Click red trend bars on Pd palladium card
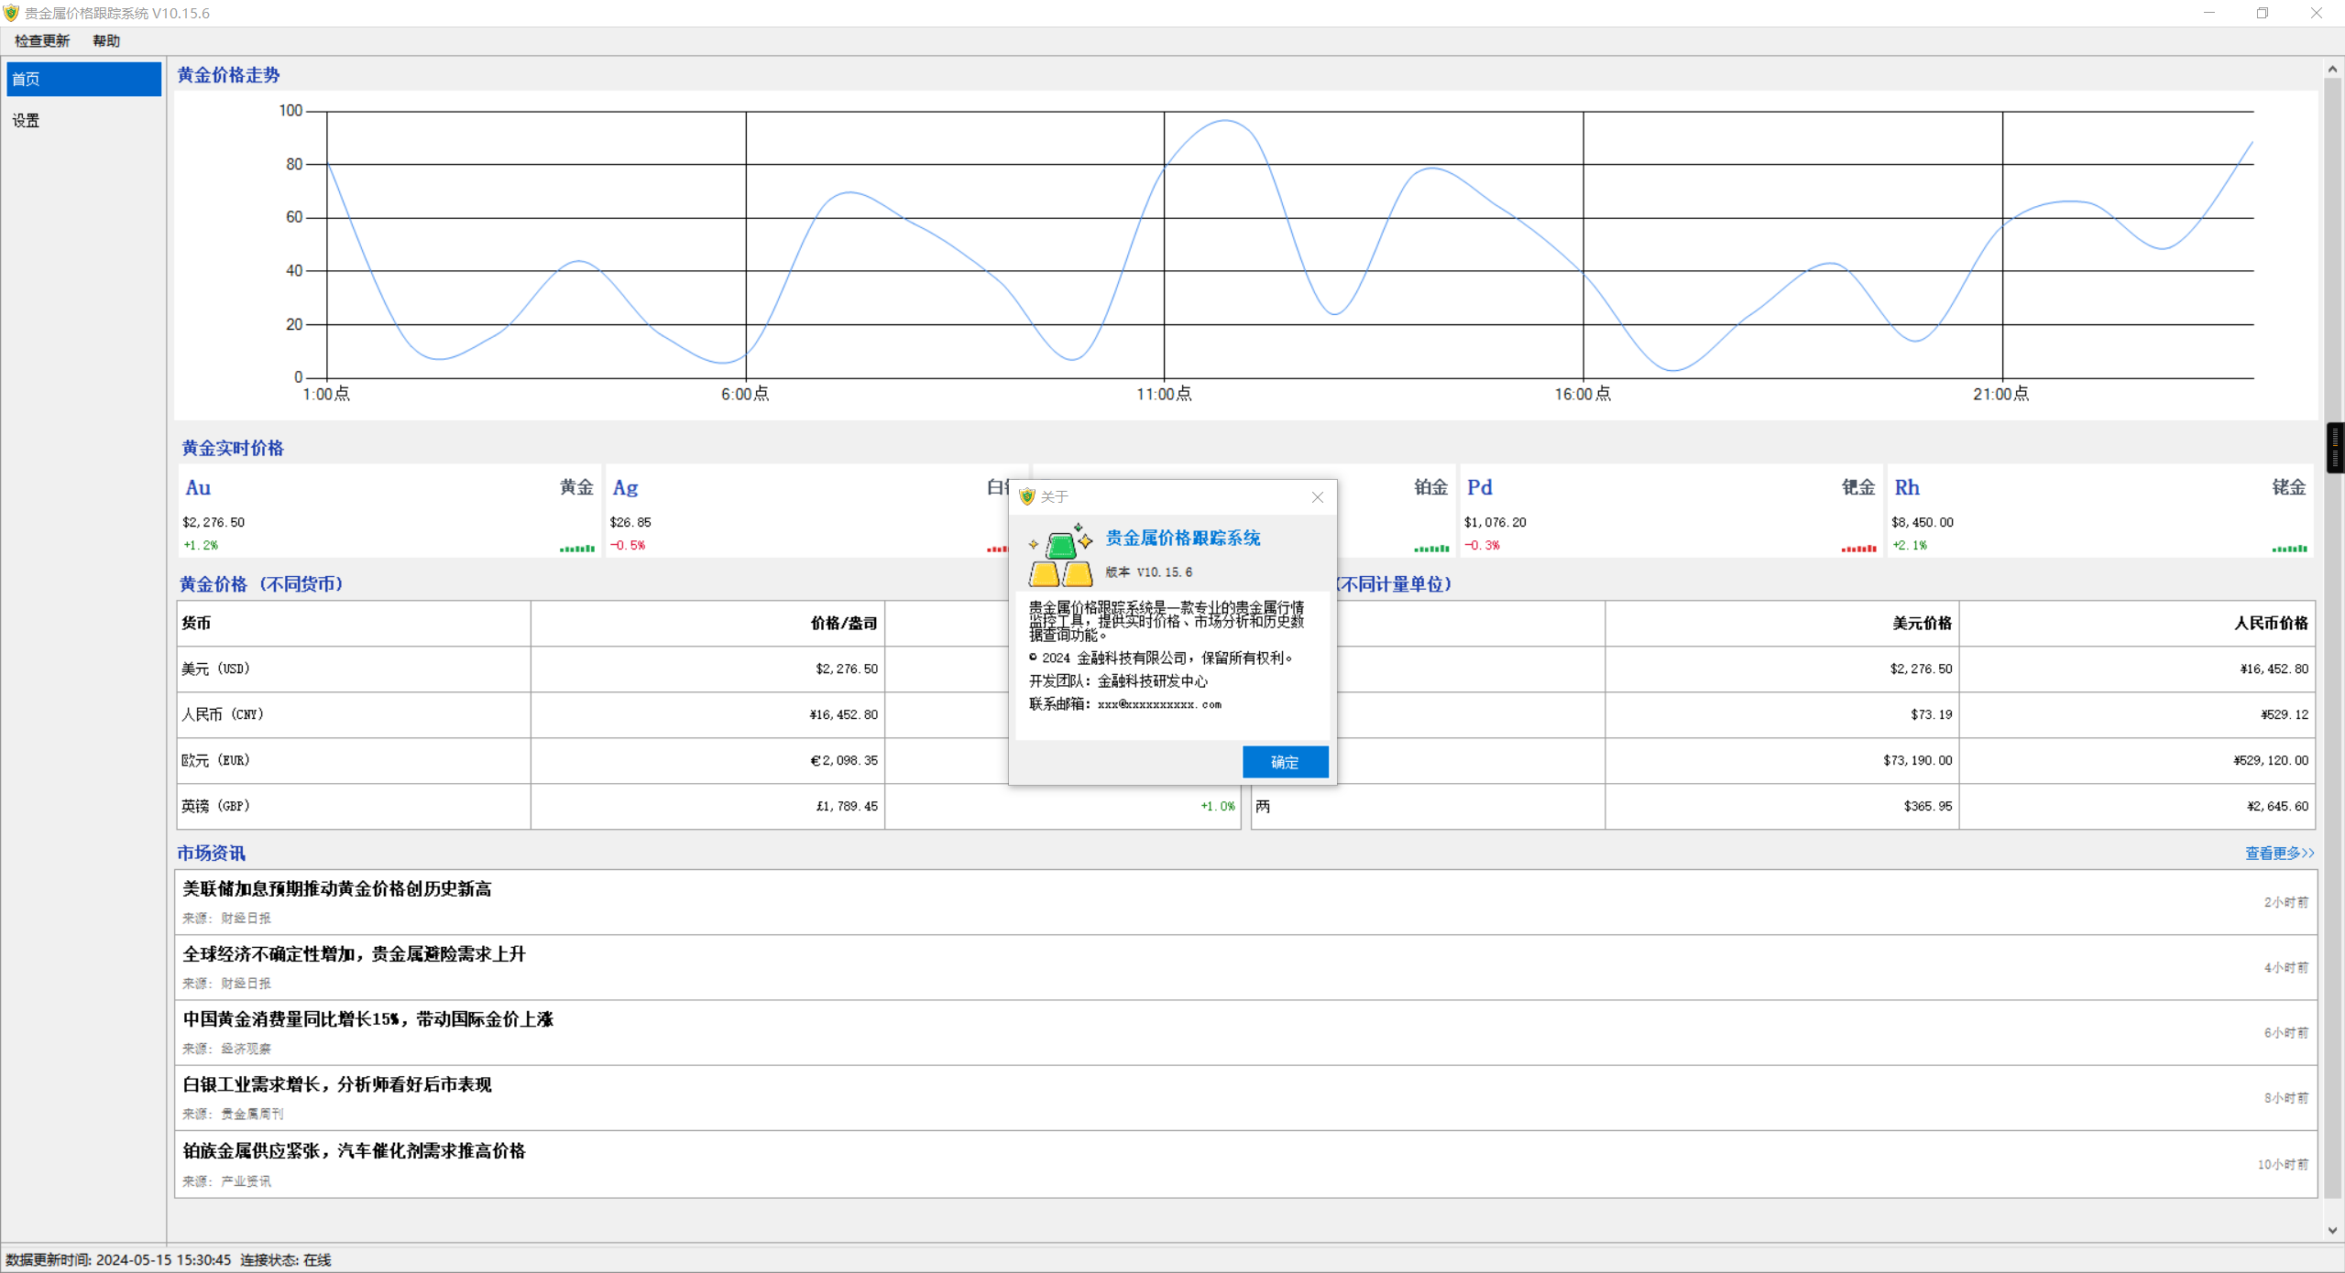Screen dimensions: 2345x1273 pos(1858,548)
